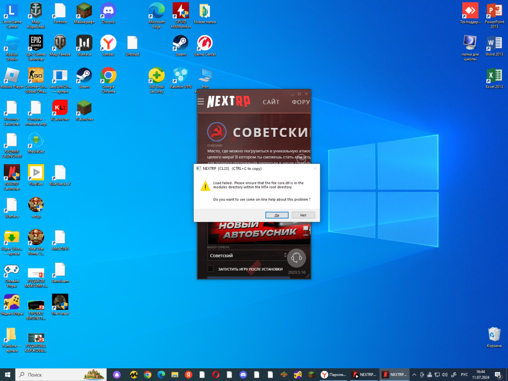Screen dimensions: 508x381
Task: Toggle Запустить игру после установки checkbox
Action: [211, 269]
